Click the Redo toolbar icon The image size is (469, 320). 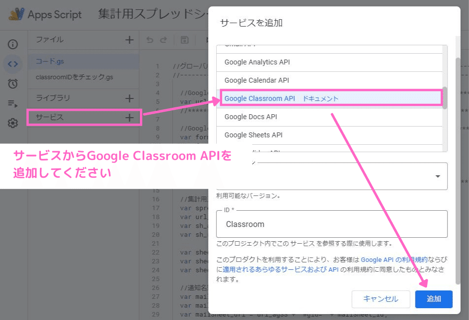[164, 40]
